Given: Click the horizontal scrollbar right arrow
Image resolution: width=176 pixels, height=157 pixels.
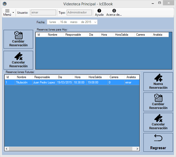Looking at the screenshot, I should pyautogui.click(x=137, y=149).
